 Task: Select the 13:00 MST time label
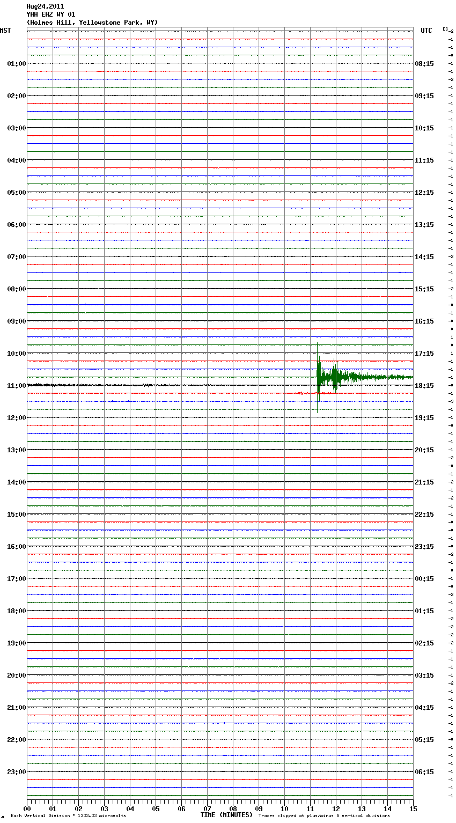tap(17, 450)
